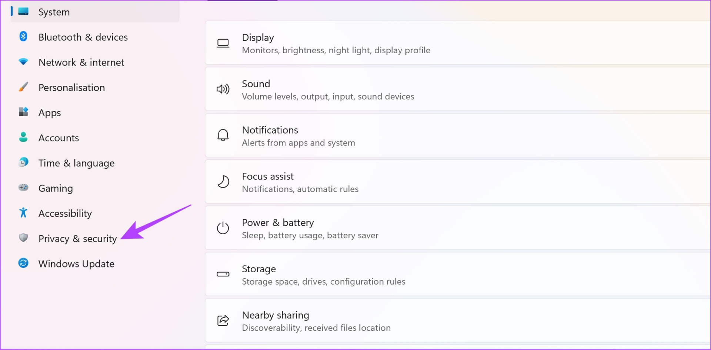Click the Windows Update refresh icon
Viewport: 711px width, 350px height.
click(23, 263)
